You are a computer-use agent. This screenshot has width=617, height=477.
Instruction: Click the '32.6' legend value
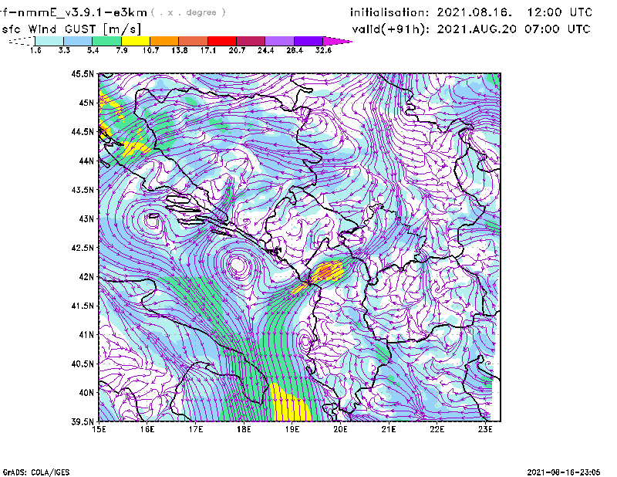[323, 50]
